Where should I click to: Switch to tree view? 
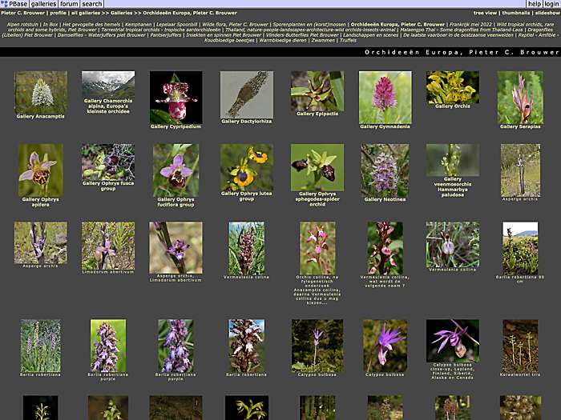coord(485,13)
